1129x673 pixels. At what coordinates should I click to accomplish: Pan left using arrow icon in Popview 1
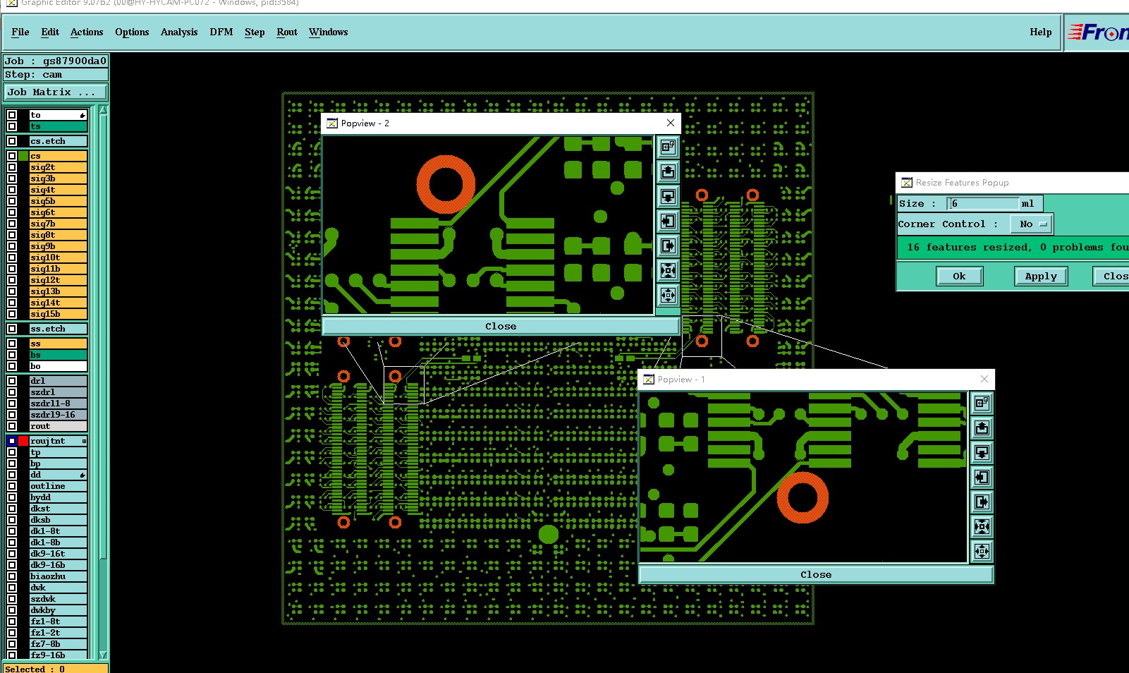(982, 477)
